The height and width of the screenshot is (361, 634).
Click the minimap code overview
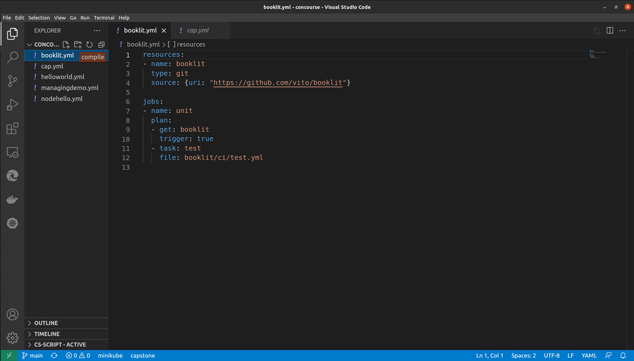[x=597, y=54]
